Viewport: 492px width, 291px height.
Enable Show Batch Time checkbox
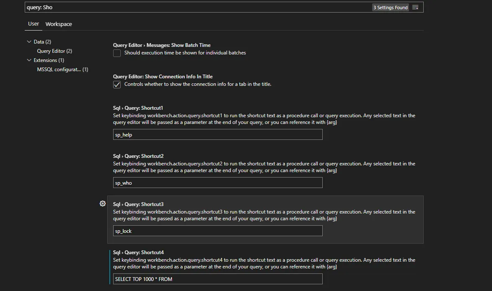point(117,53)
